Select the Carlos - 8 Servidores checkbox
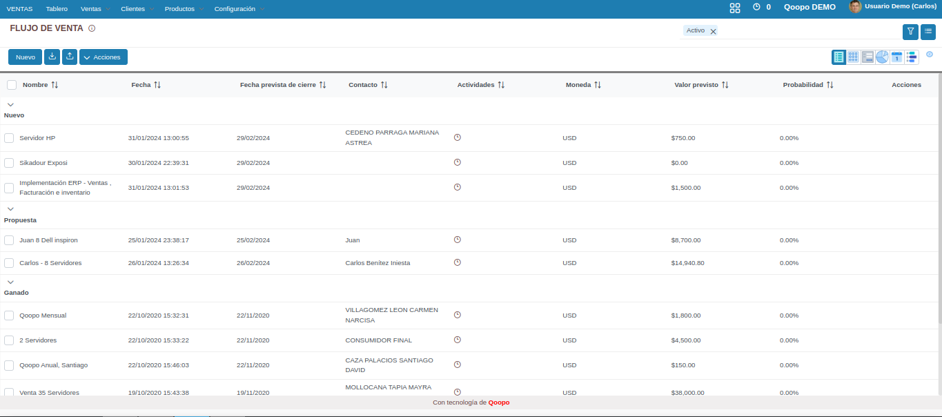Viewport: 942px width, 417px height. point(9,263)
